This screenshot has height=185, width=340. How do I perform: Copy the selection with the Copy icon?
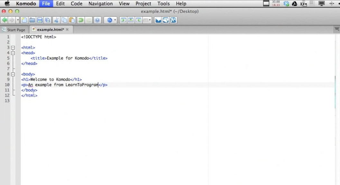(x=64, y=20)
